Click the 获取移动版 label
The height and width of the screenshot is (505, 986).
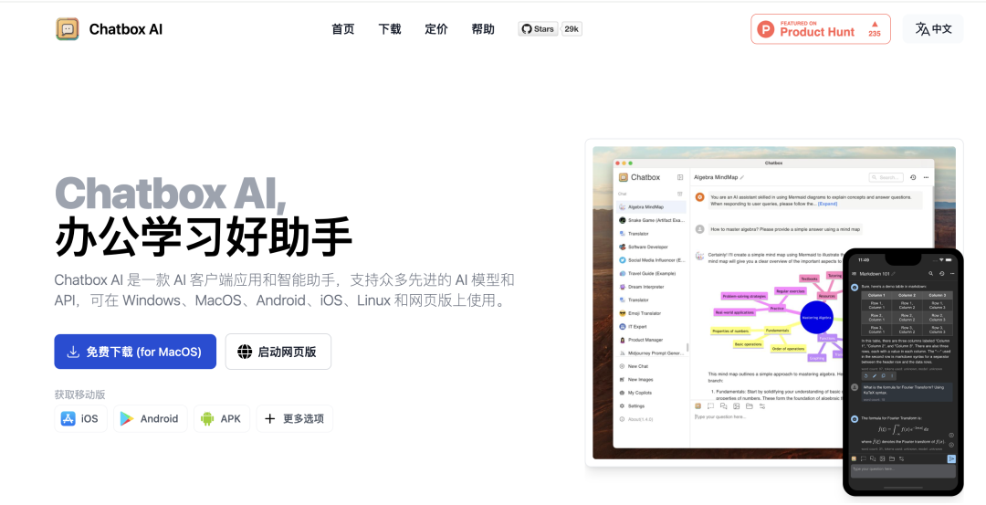79,395
